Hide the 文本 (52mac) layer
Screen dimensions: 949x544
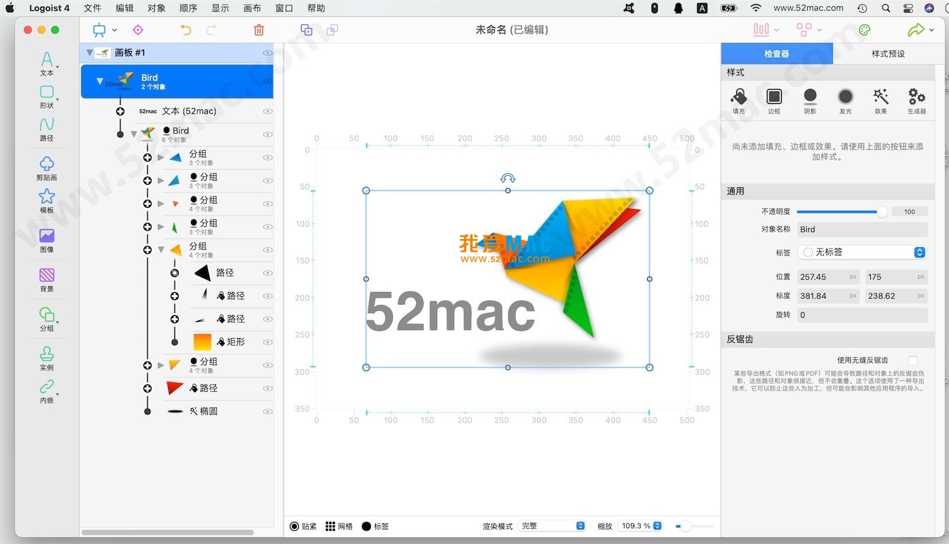pyautogui.click(x=268, y=111)
